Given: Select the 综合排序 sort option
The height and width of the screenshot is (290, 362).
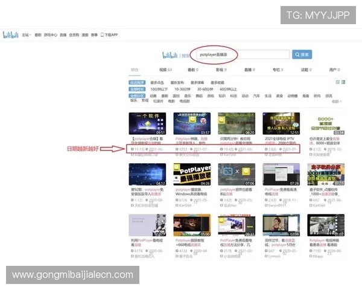Looking at the screenshot, I should pos(137,82).
